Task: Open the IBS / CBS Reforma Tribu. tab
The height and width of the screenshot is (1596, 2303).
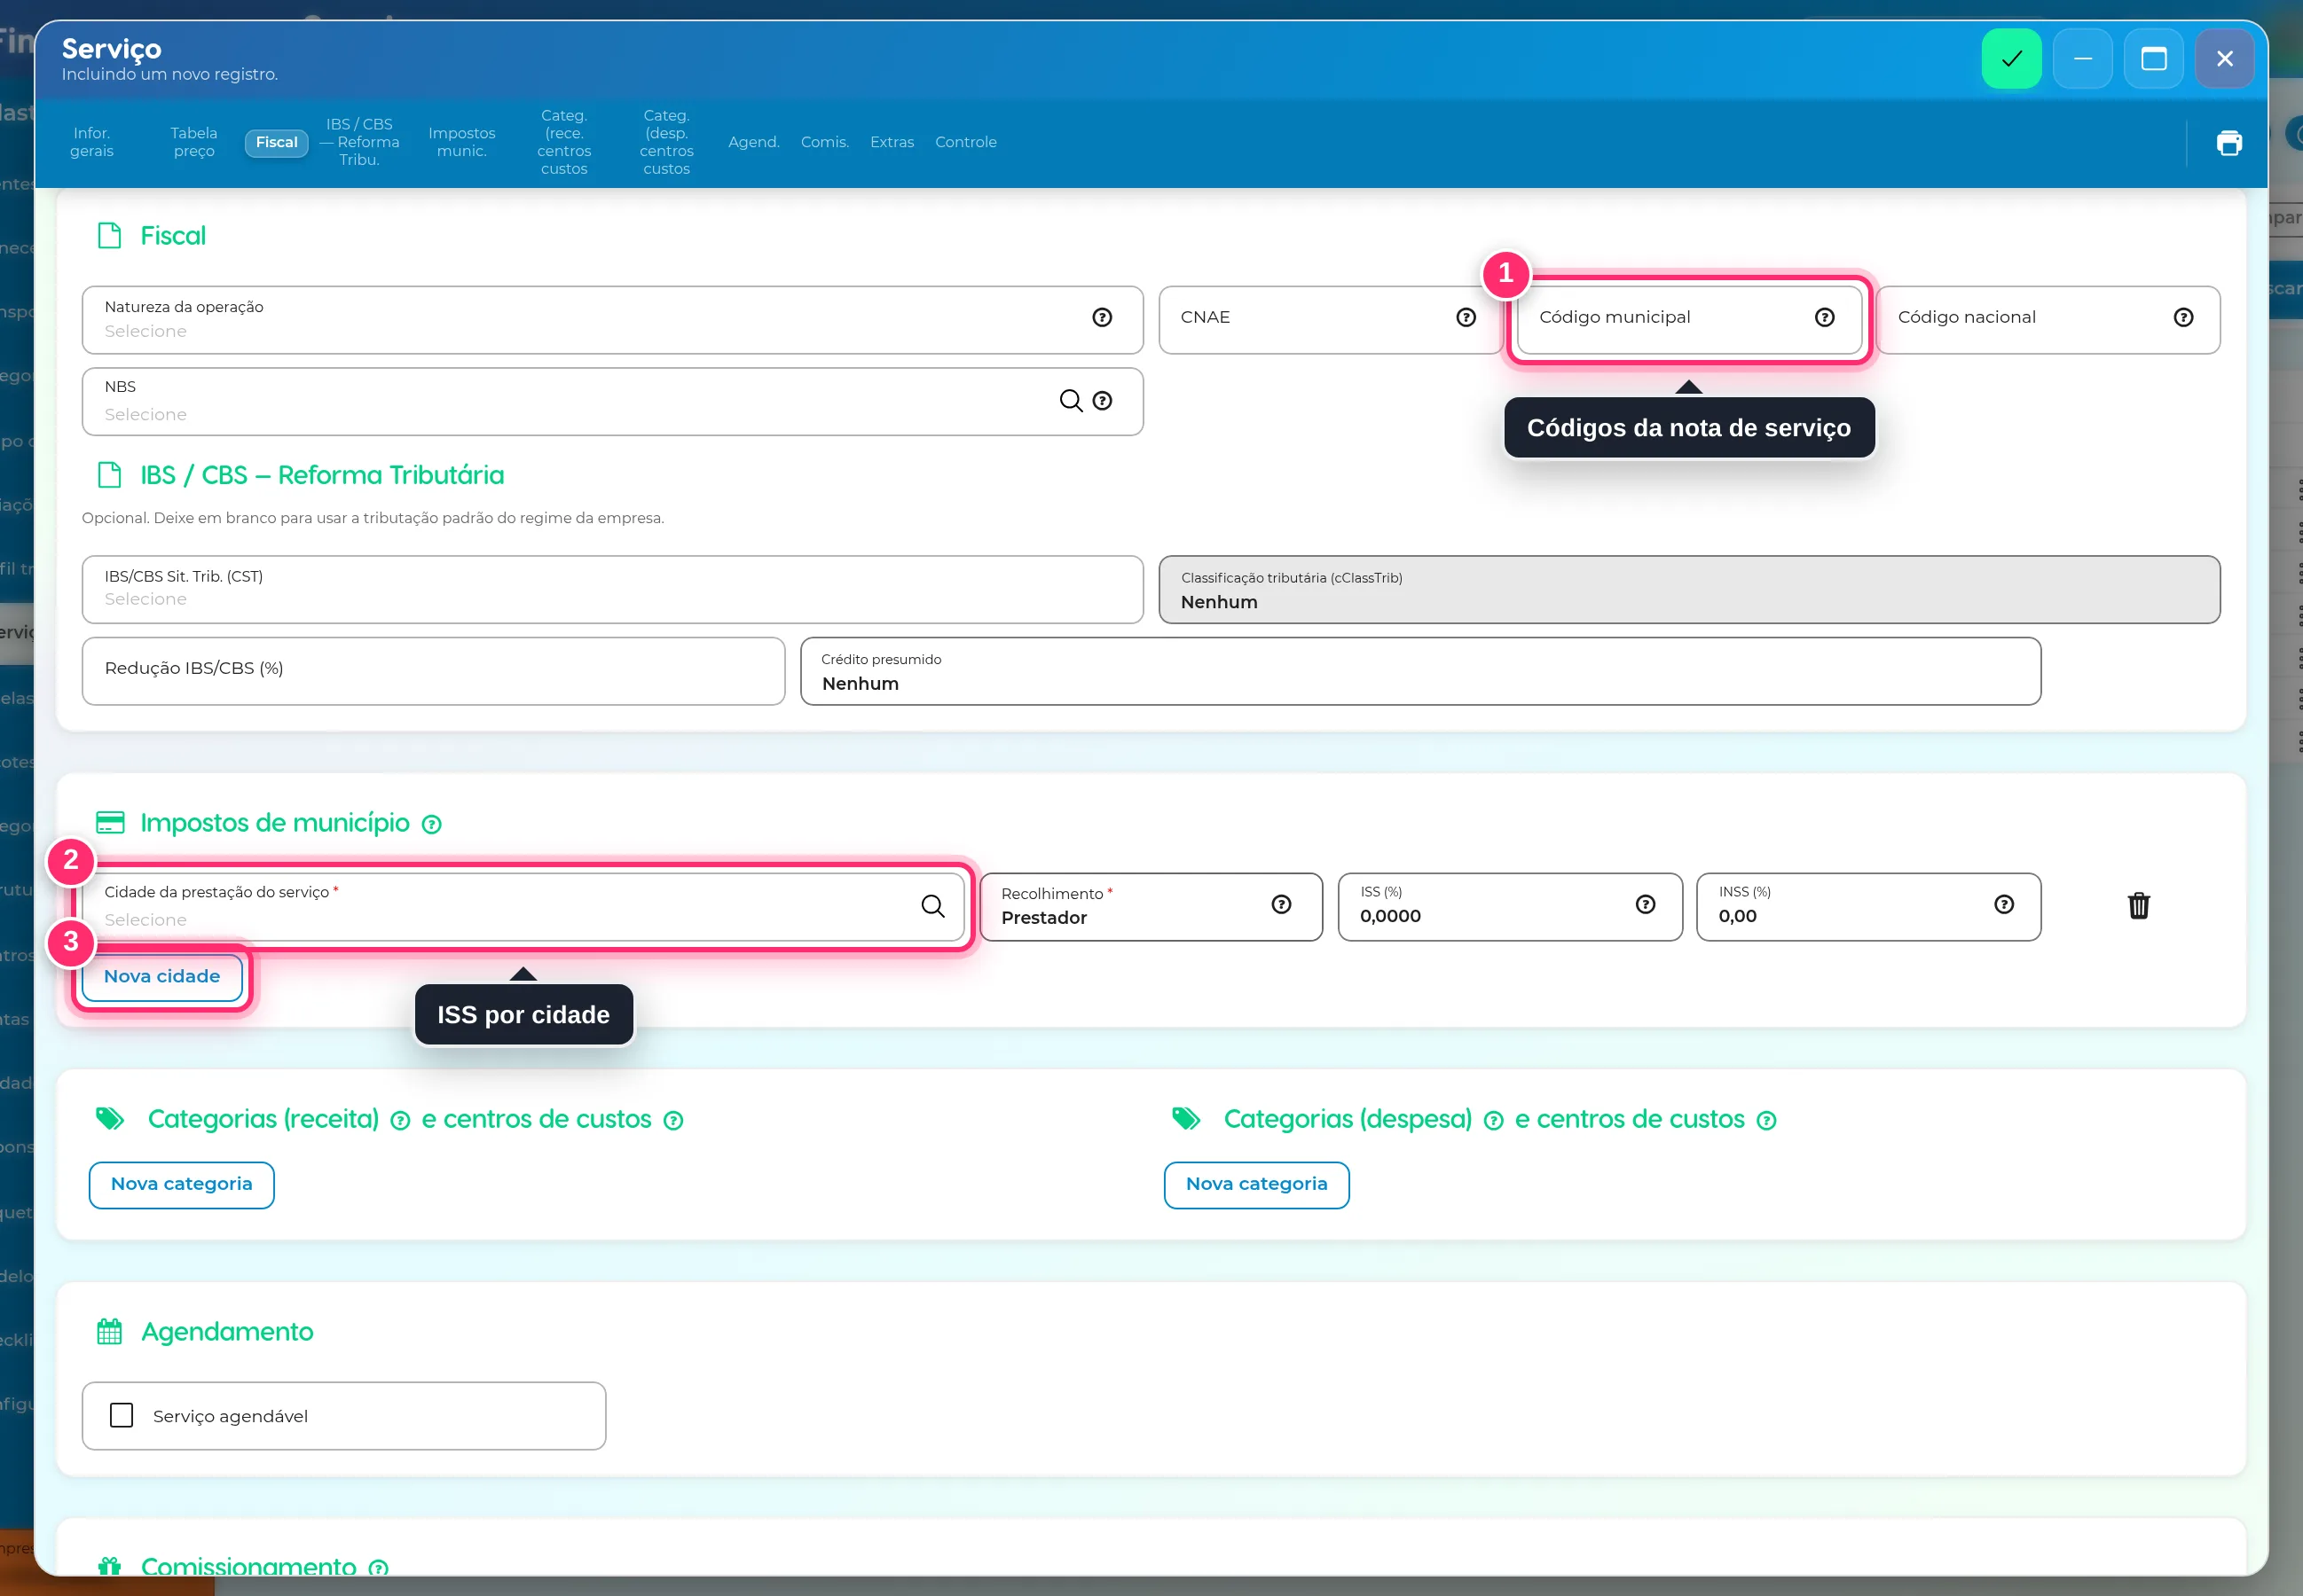Action: (x=359, y=142)
